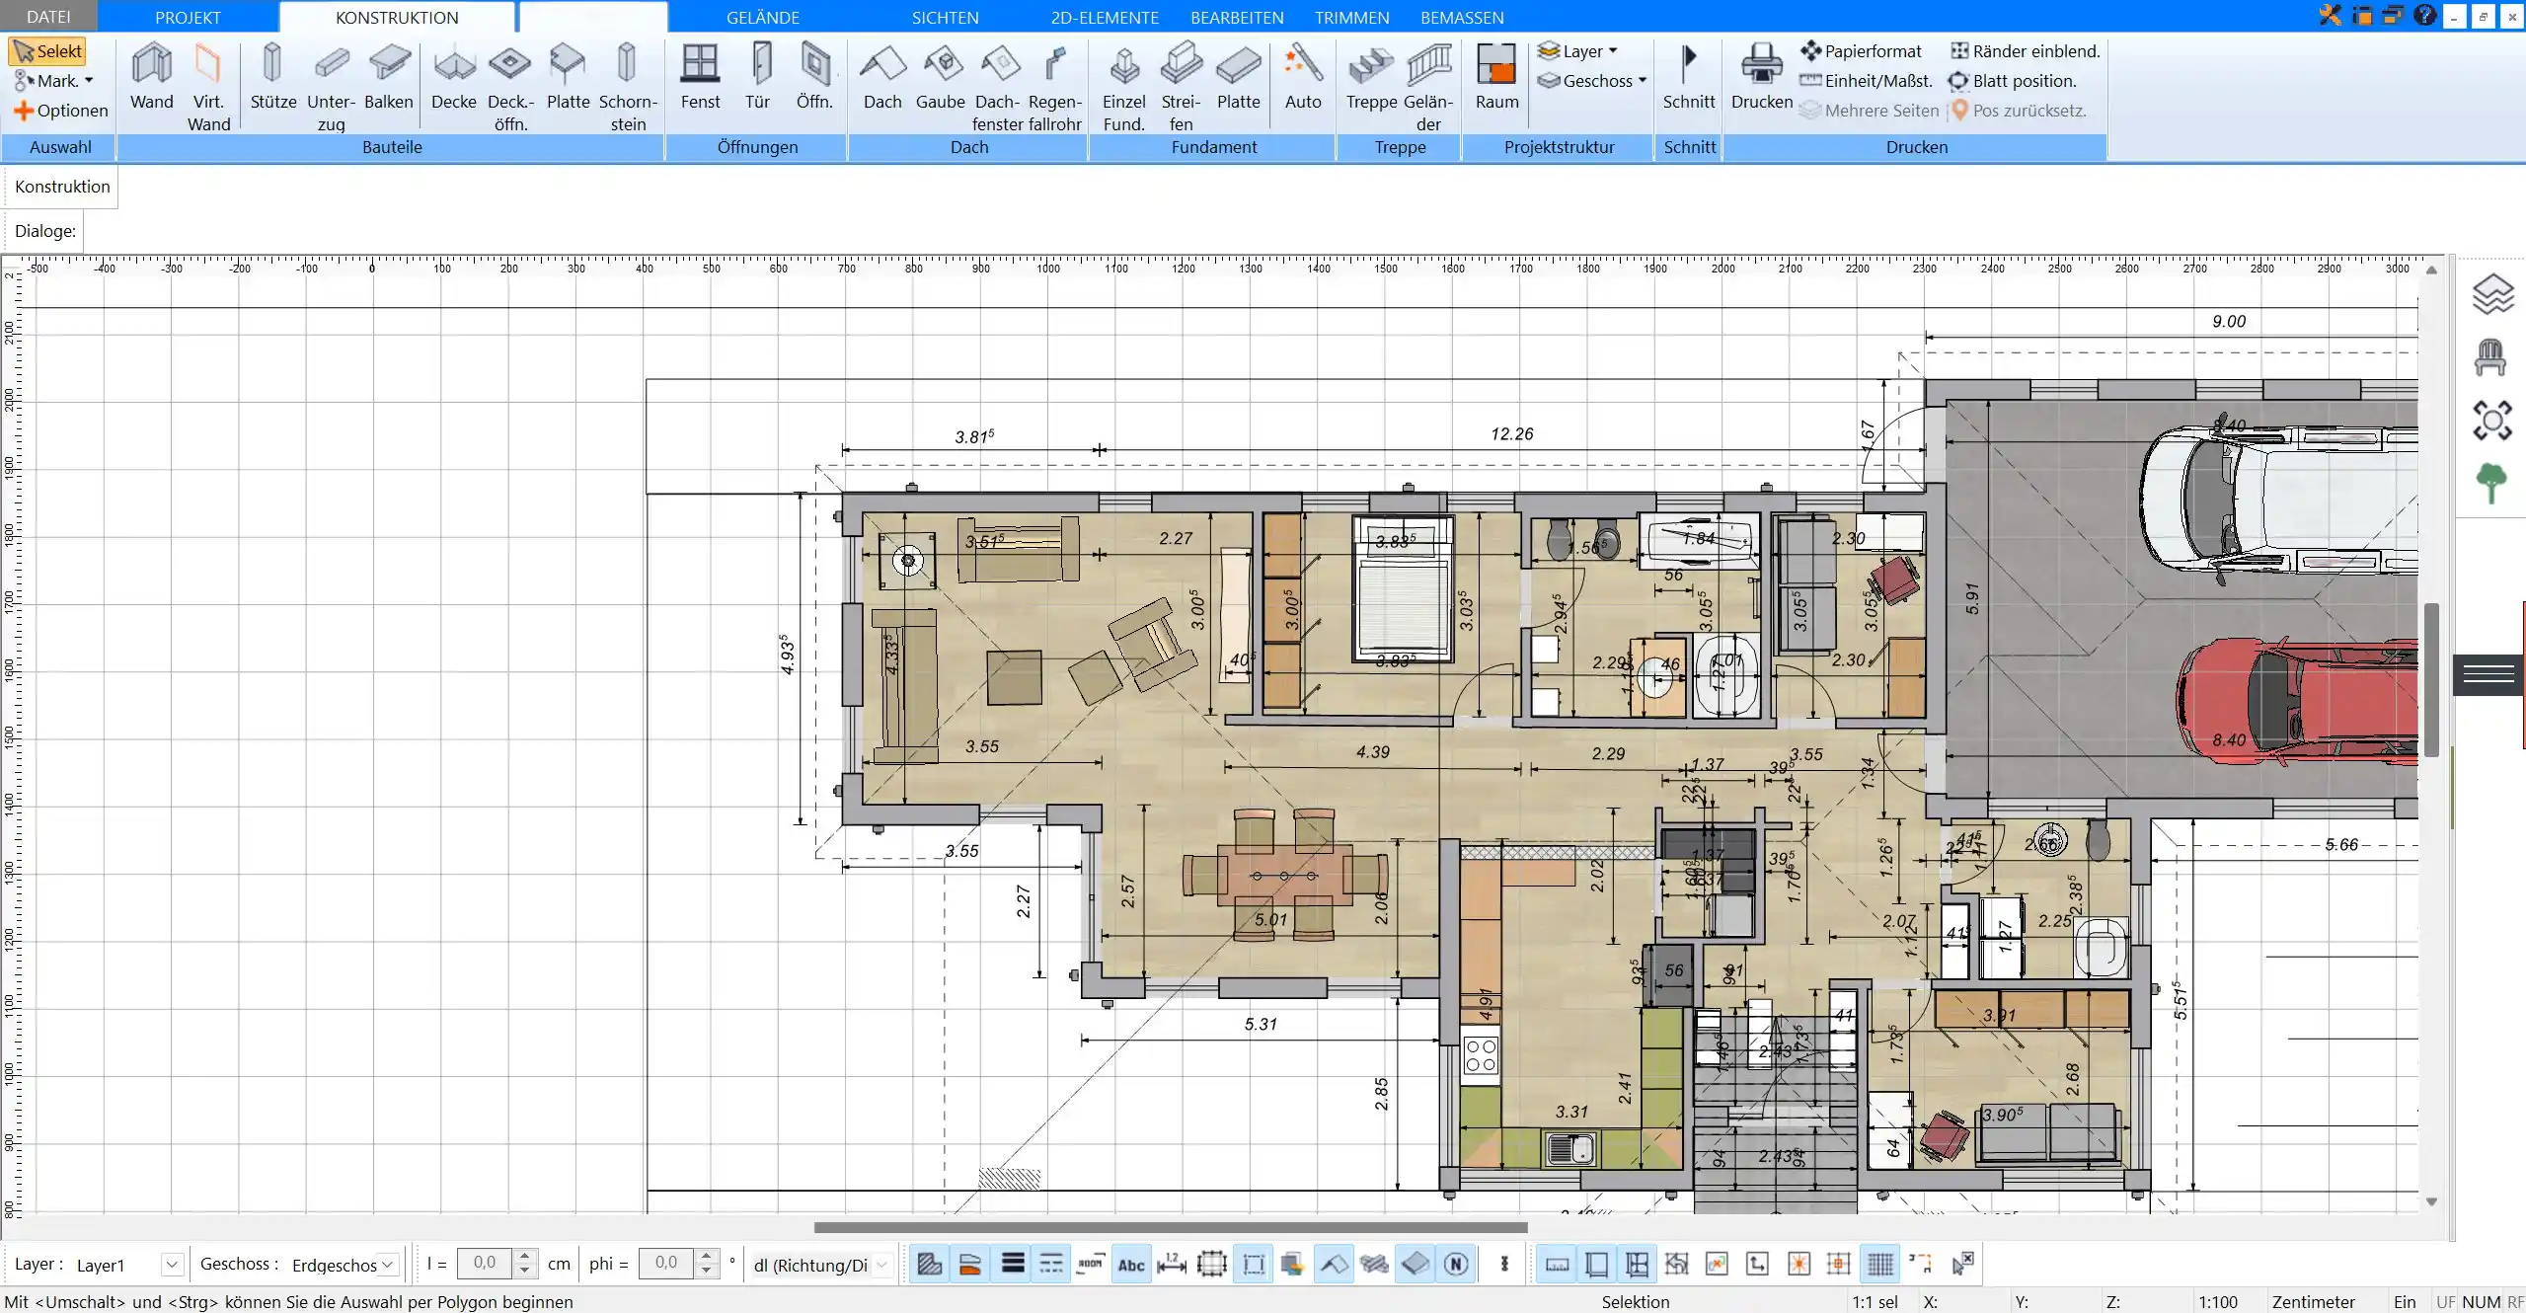This screenshot has width=2526, height=1313.
Task: Select the Dachfenster tool
Action: 997,87
